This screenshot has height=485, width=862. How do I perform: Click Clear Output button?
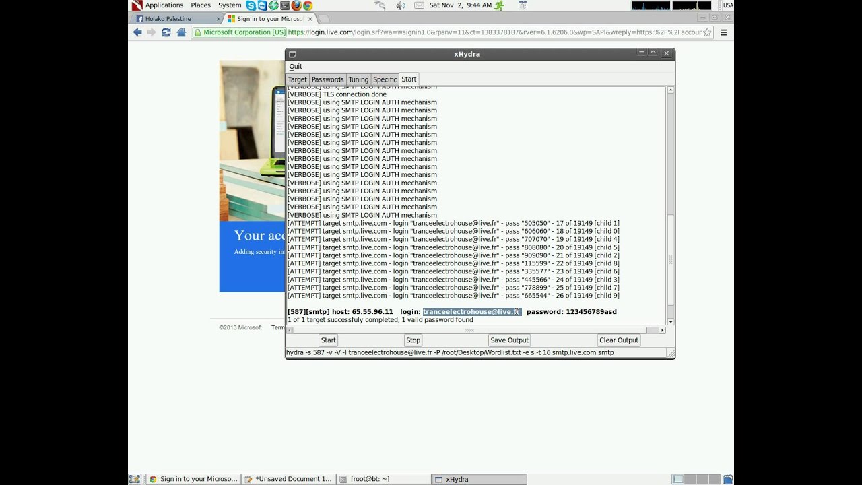(x=619, y=340)
